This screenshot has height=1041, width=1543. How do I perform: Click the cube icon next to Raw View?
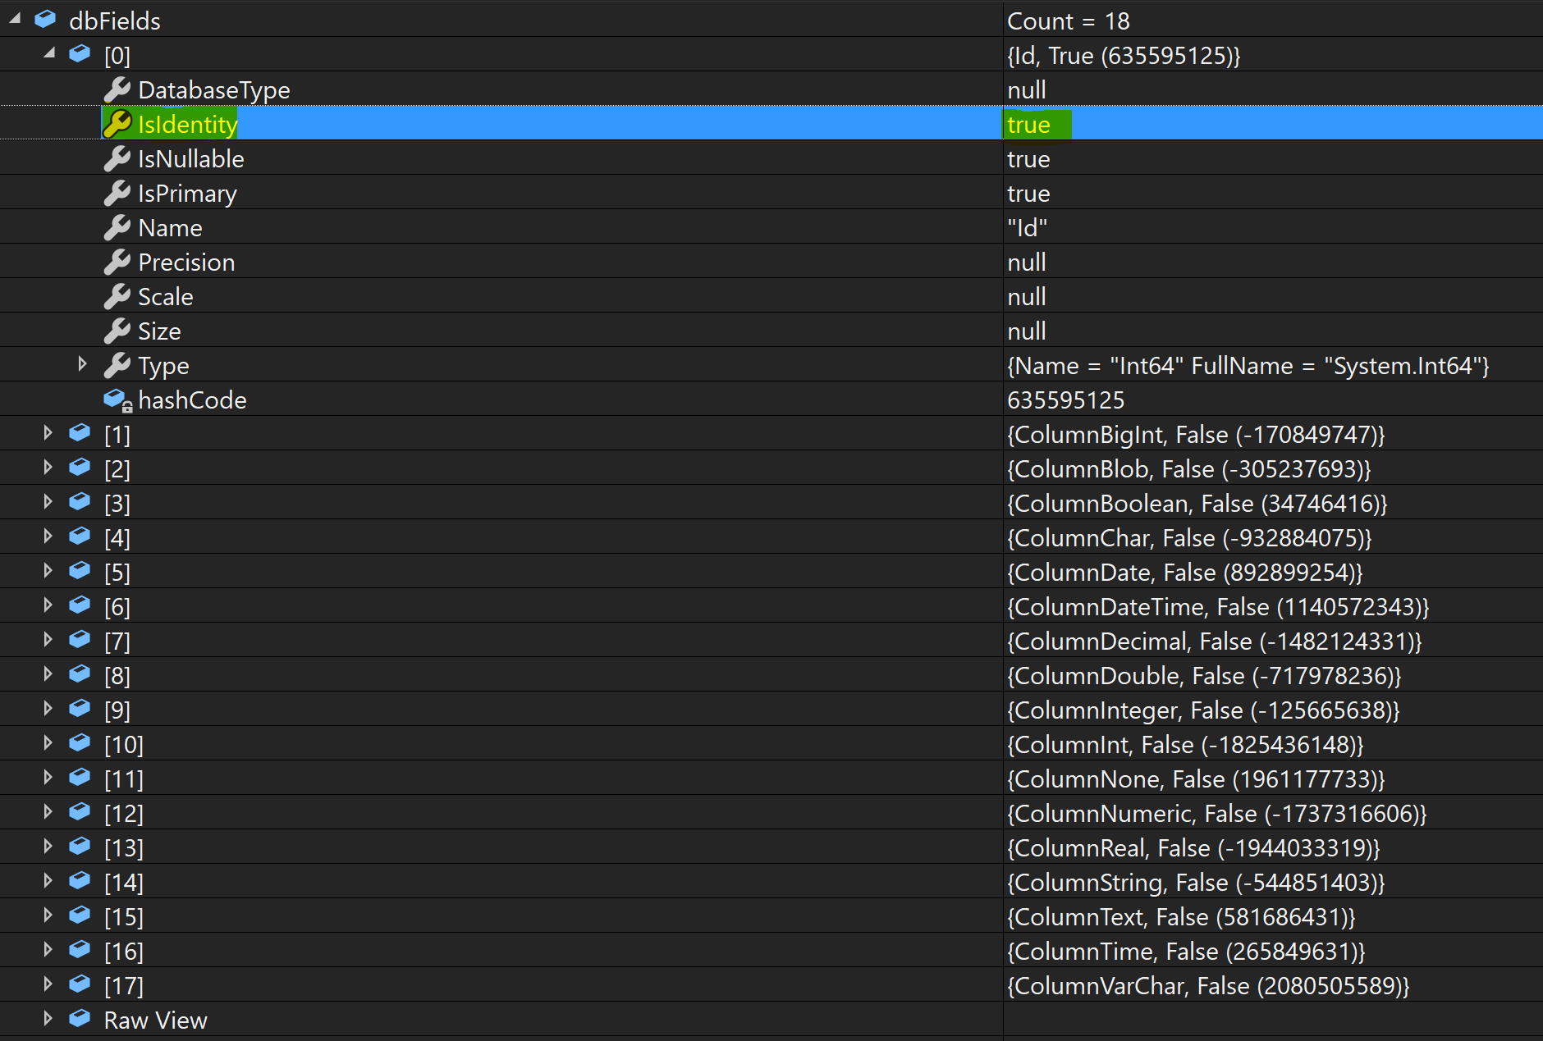[x=80, y=1019]
